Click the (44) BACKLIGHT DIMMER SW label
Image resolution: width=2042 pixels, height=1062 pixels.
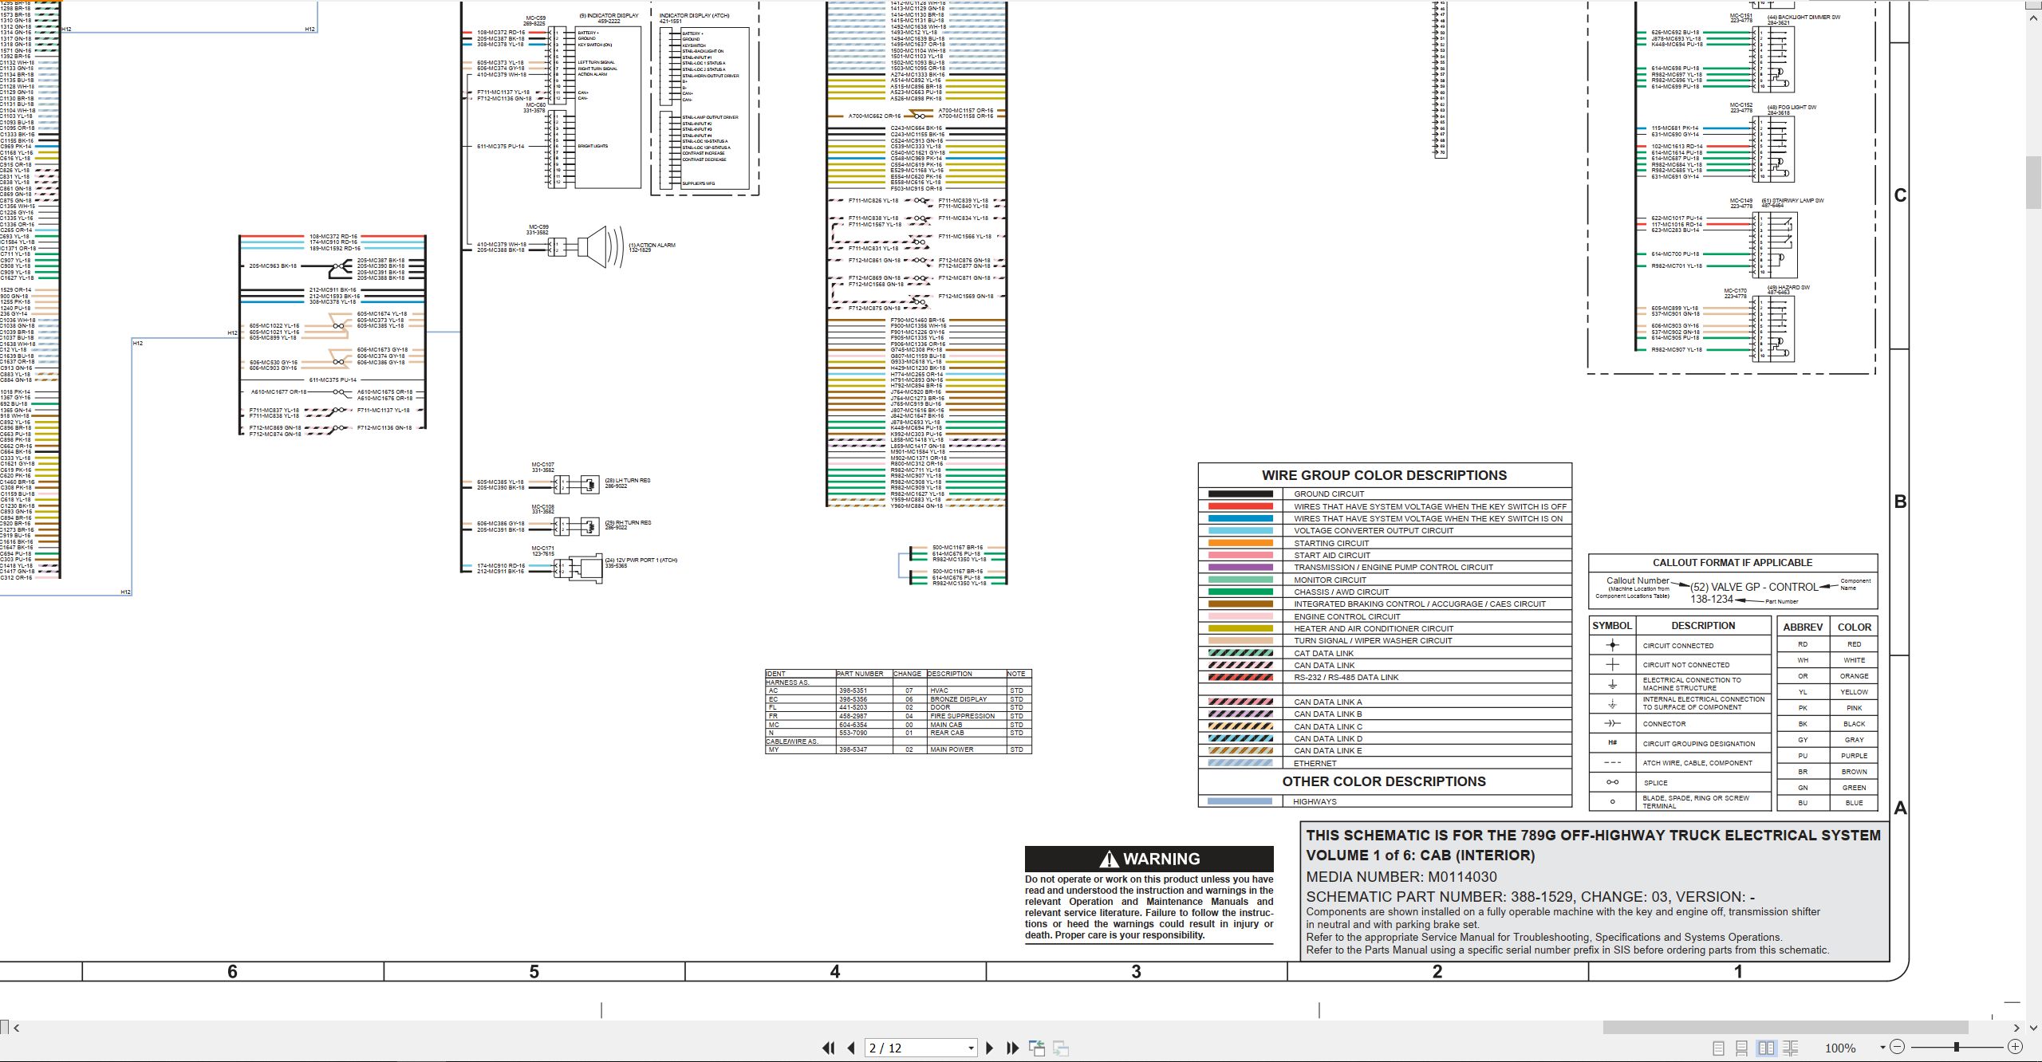click(1804, 18)
